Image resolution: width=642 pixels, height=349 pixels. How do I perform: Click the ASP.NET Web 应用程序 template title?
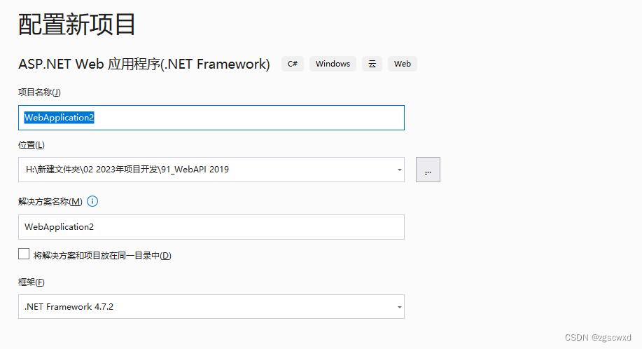pyautogui.click(x=144, y=64)
